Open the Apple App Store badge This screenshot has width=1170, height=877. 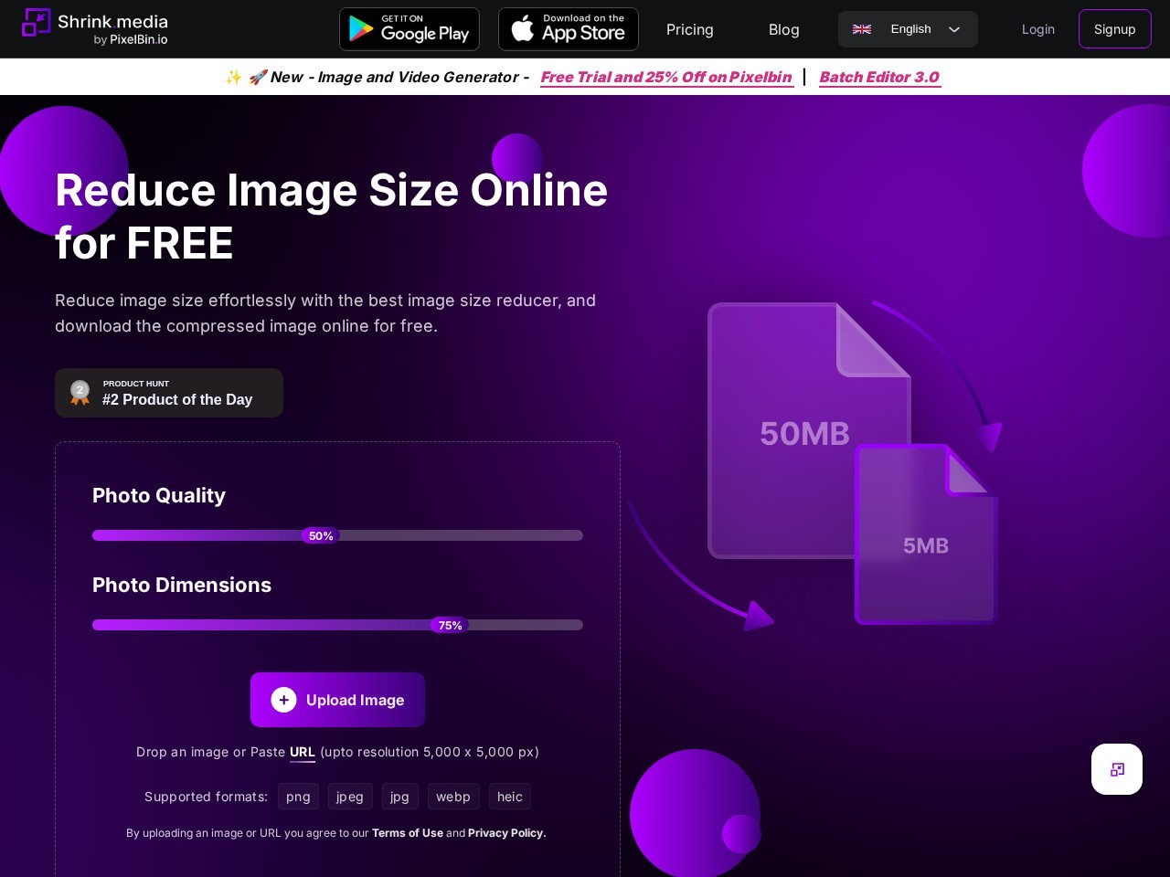pos(569,29)
